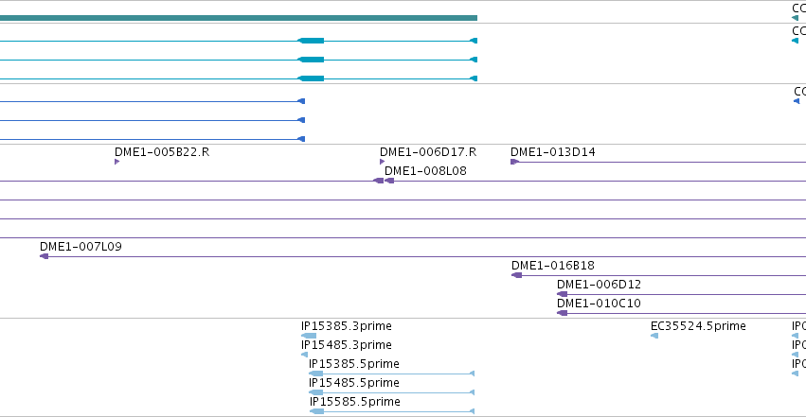Click the DME1-008L08 arrowhead
Screen dimensions: 806x417
click(x=389, y=181)
